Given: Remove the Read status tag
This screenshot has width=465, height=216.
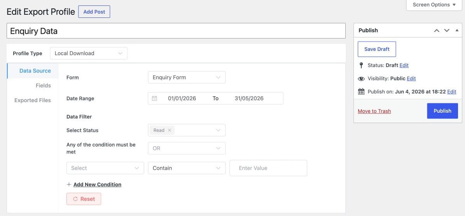Looking at the screenshot, I should 169,130.
